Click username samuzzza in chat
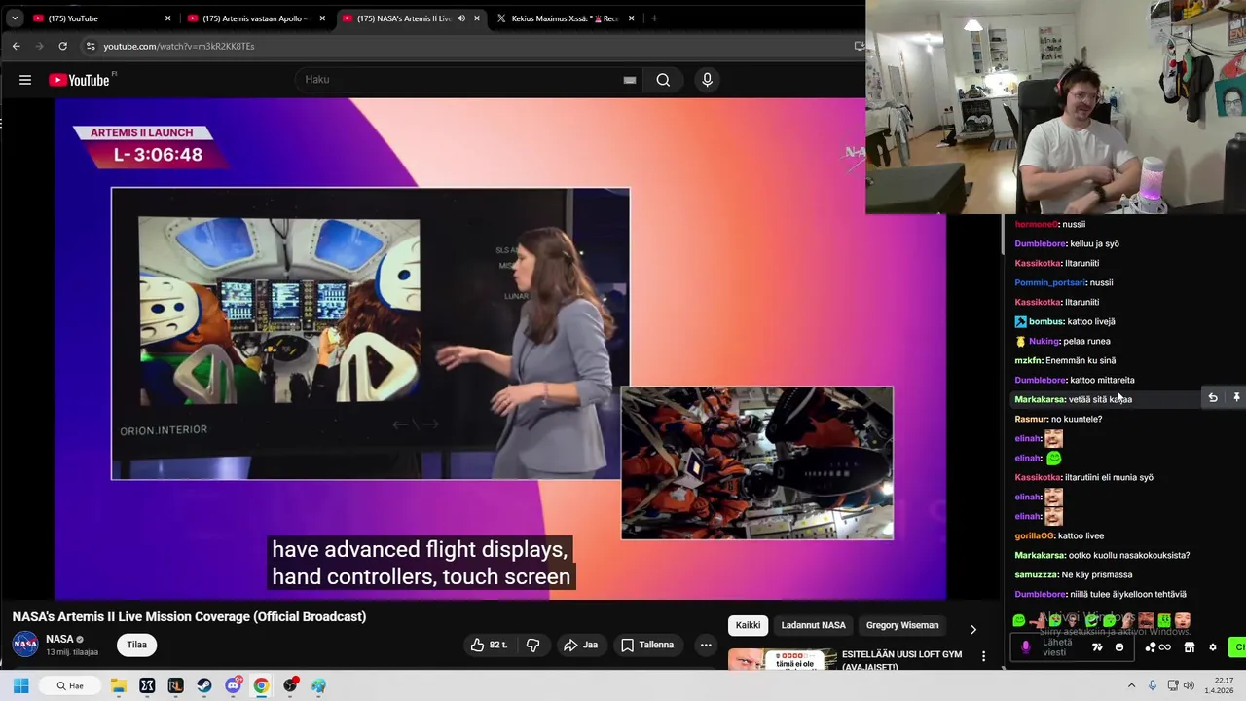1246x701 pixels. tap(1036, 574)
